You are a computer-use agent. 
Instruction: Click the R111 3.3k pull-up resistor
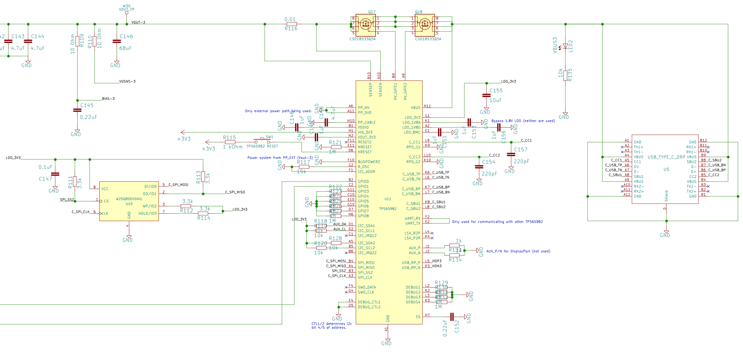click(x=75, y=182)
